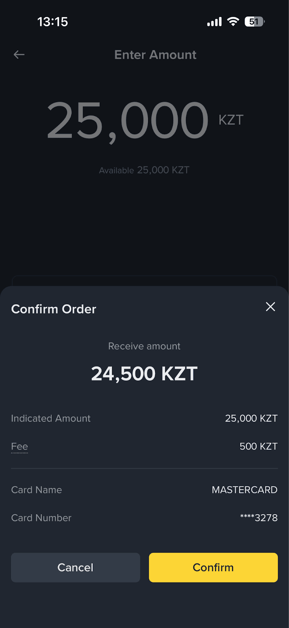Tap the cellular signal bars icon
This screenshot has height=628, width=289.
(x=214, y=22)
